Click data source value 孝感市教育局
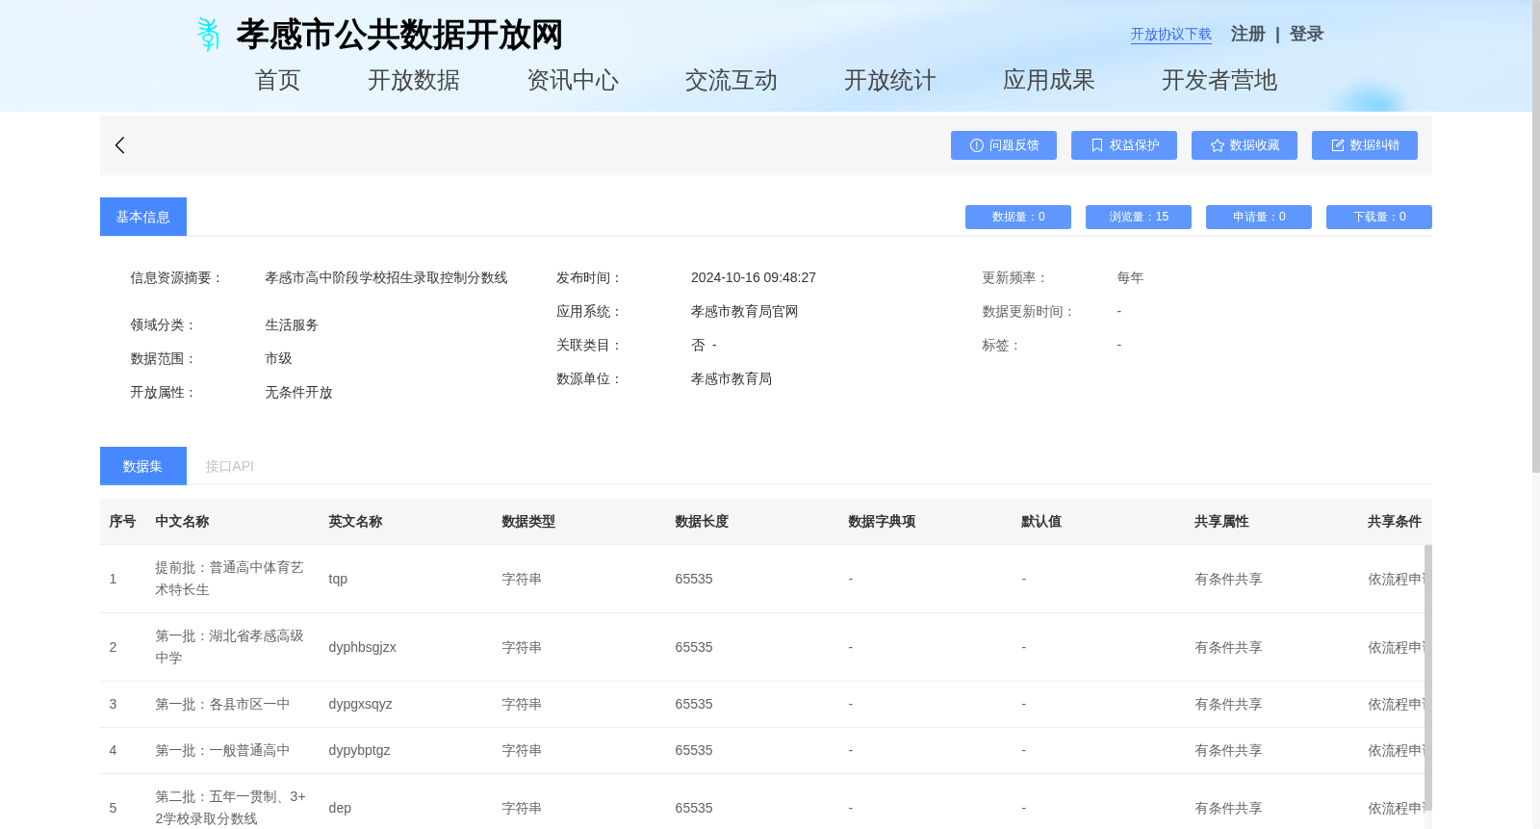This screenshot has width=1540, height=829. (x=731, y=378)
